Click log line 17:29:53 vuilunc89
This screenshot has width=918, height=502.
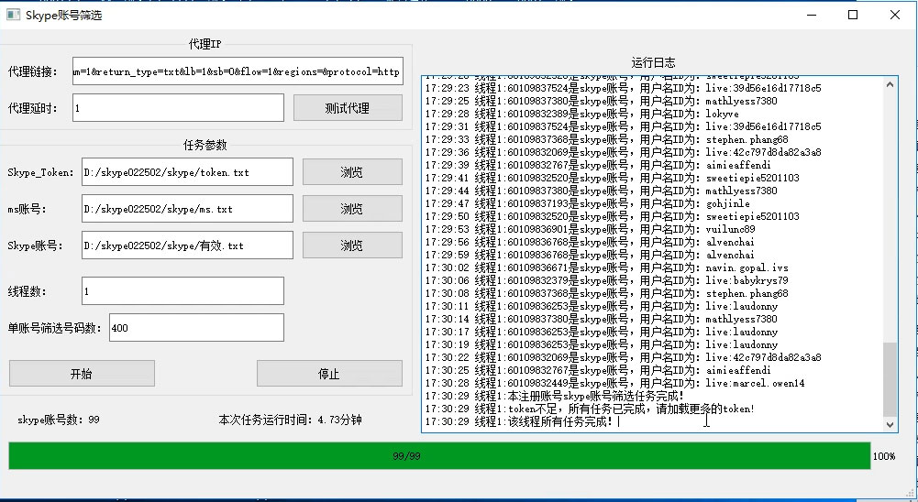pyautogui.click(x=591, y=229)
